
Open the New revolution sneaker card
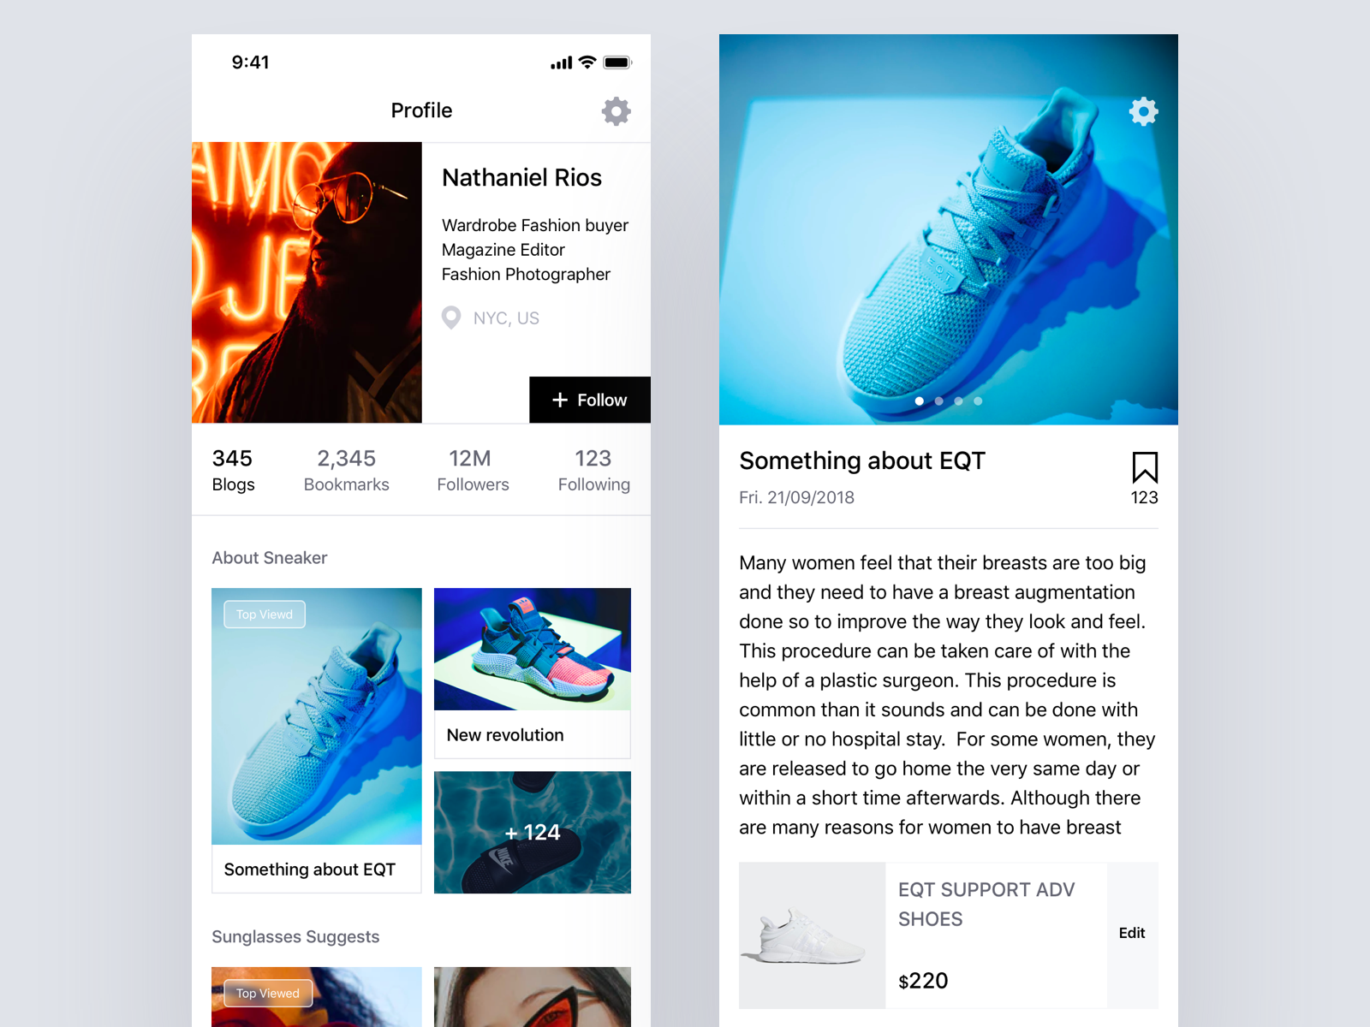(x=533, y=673)
